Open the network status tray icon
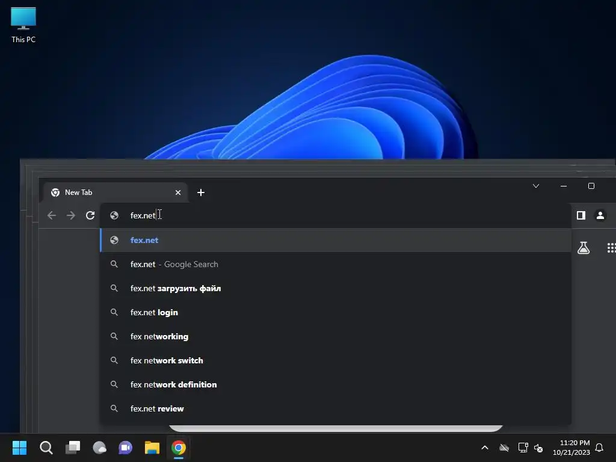 point(523,448)
